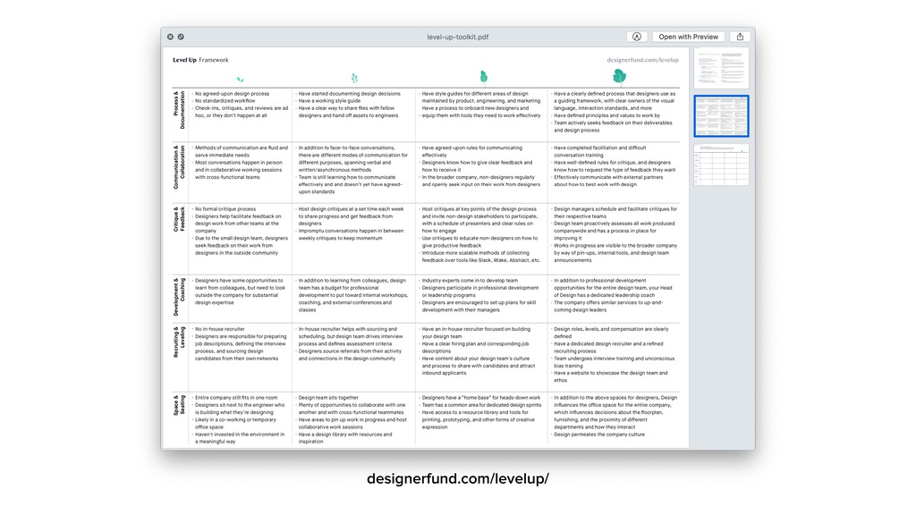Click 'No formal critique process' text
Viewport: 916px width, 515px height.
click(x=225, y=208)
